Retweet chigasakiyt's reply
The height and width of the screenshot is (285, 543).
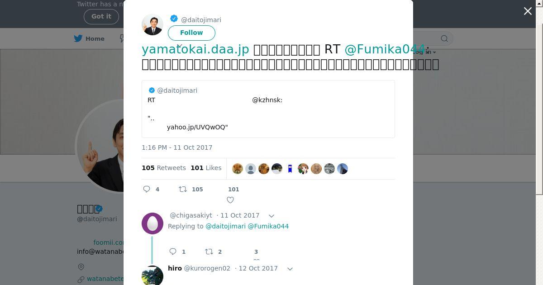click(209, 252)
